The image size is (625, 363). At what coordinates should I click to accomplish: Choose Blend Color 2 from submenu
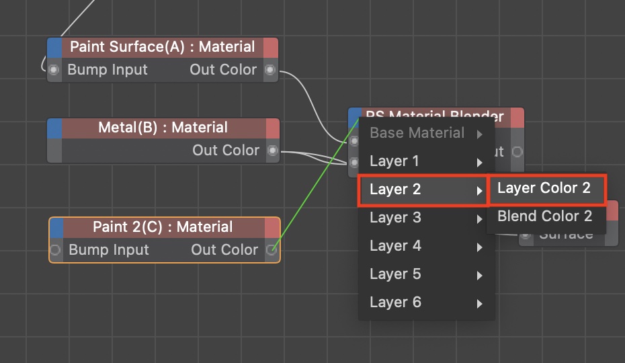click(x=544, y=216)
